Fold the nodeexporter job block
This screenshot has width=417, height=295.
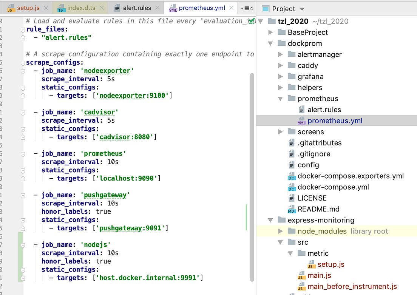point(23,71)
